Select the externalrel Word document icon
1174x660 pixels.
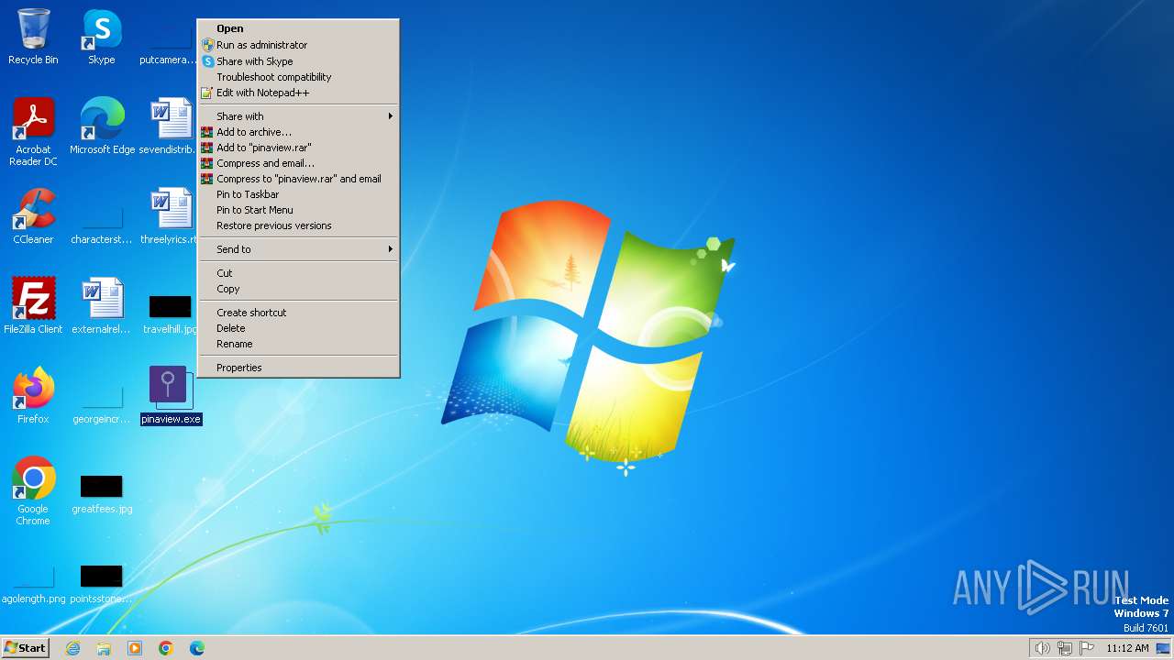click(x=102, y=306)
